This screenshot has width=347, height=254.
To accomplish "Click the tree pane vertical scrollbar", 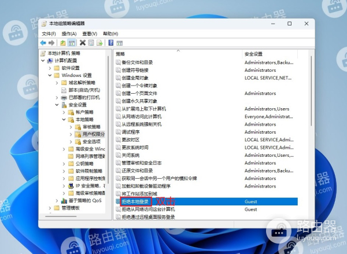I will coord(108,120).
